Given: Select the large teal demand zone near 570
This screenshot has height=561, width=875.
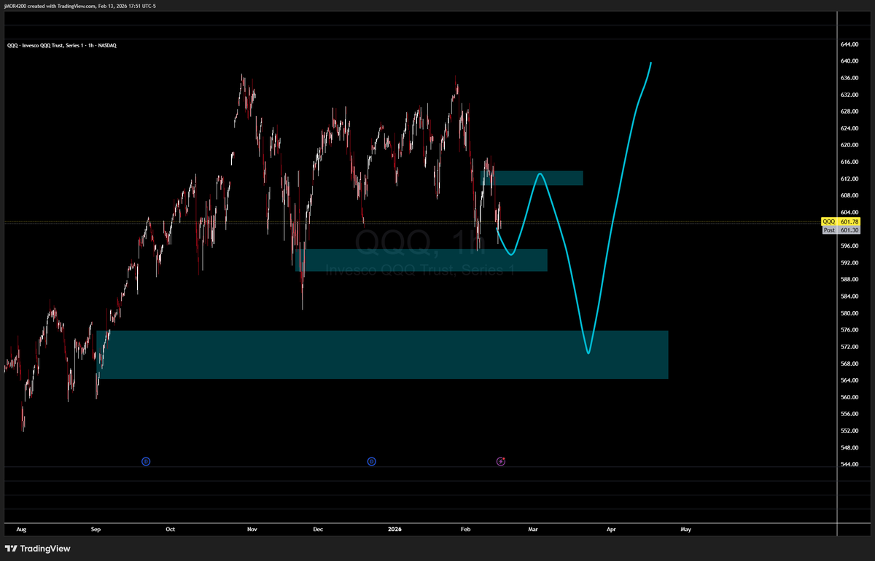Looking at the screenshot, I should pyautogui.click(x=382, y=355).
